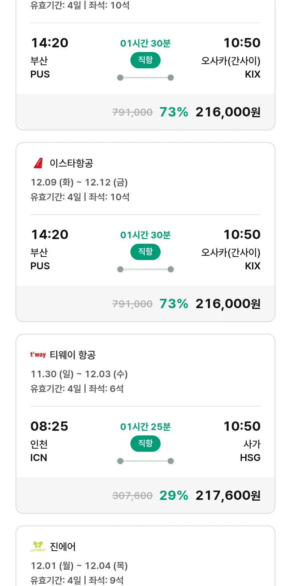Image resolution: width=291 pixels, height=586 pixels.
Task: Tap the 11.30 (일) ~ 12.03 (수) date range
Action: point(79,374)
